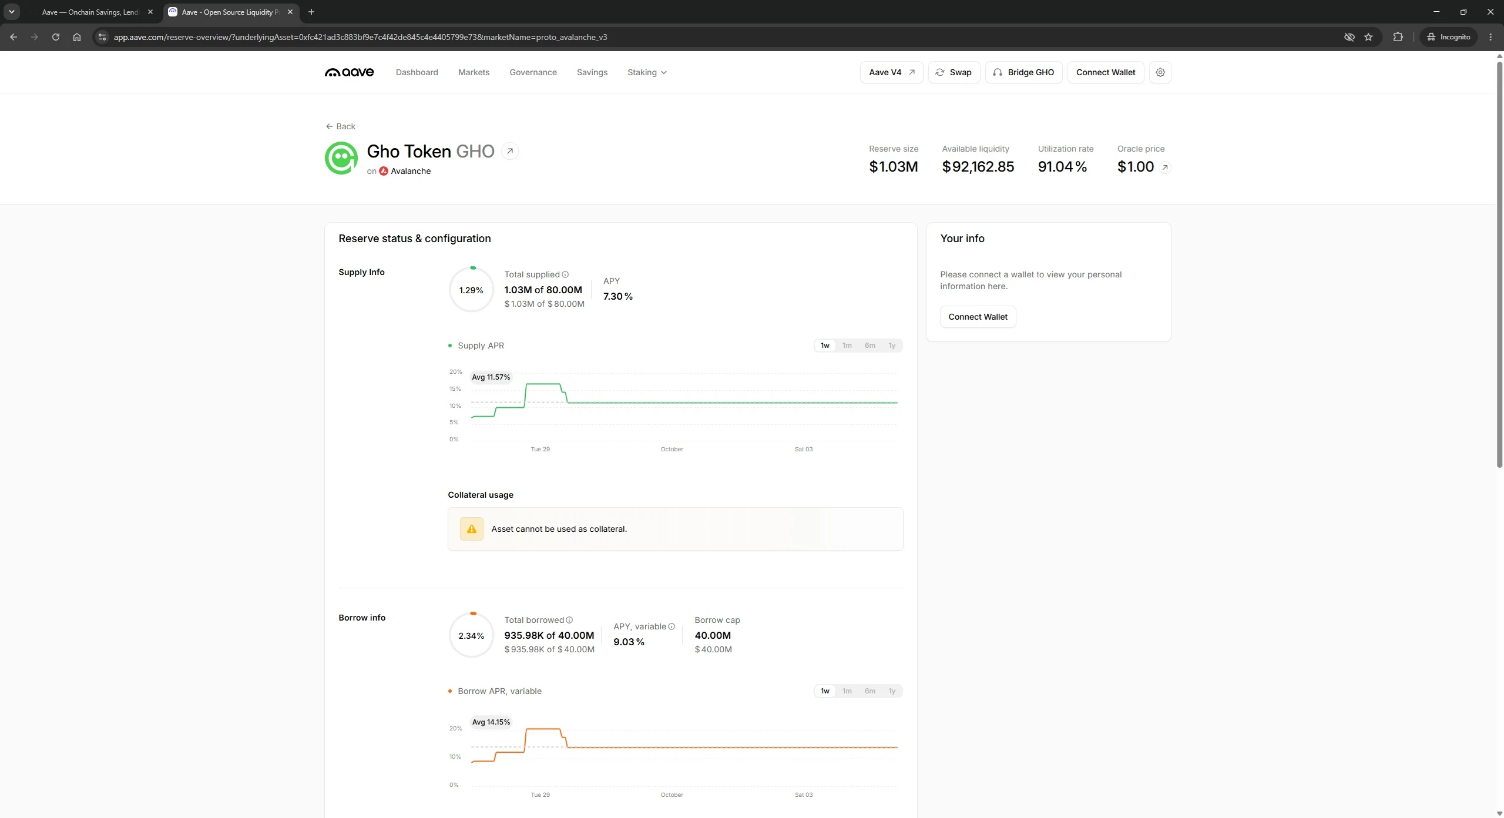Select 6m range for Borrow APR

tap(869, 691)
